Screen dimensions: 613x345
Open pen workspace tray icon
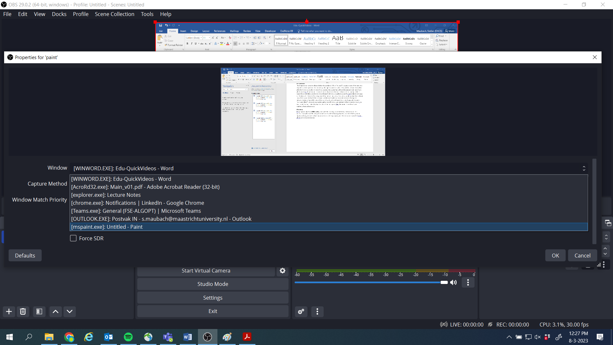pos(559,337)
